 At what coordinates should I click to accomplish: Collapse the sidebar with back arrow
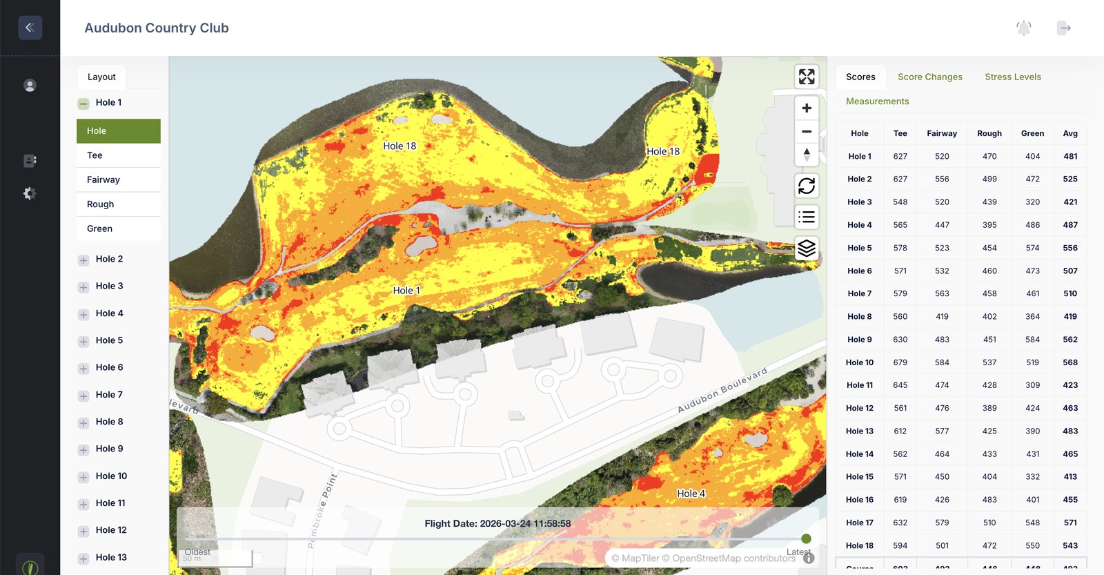(x=30, y=28)
